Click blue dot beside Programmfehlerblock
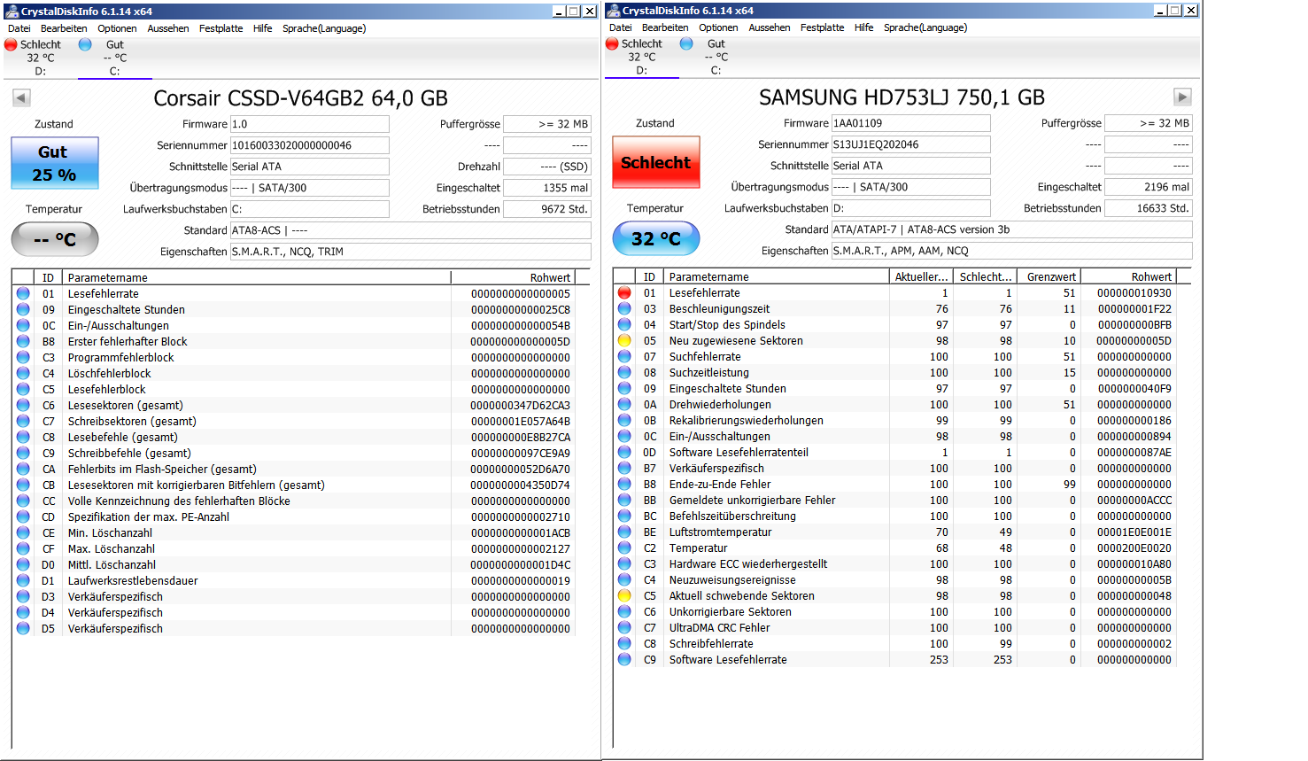Viewport: 1308px width, 761px height. coord(23,358)
